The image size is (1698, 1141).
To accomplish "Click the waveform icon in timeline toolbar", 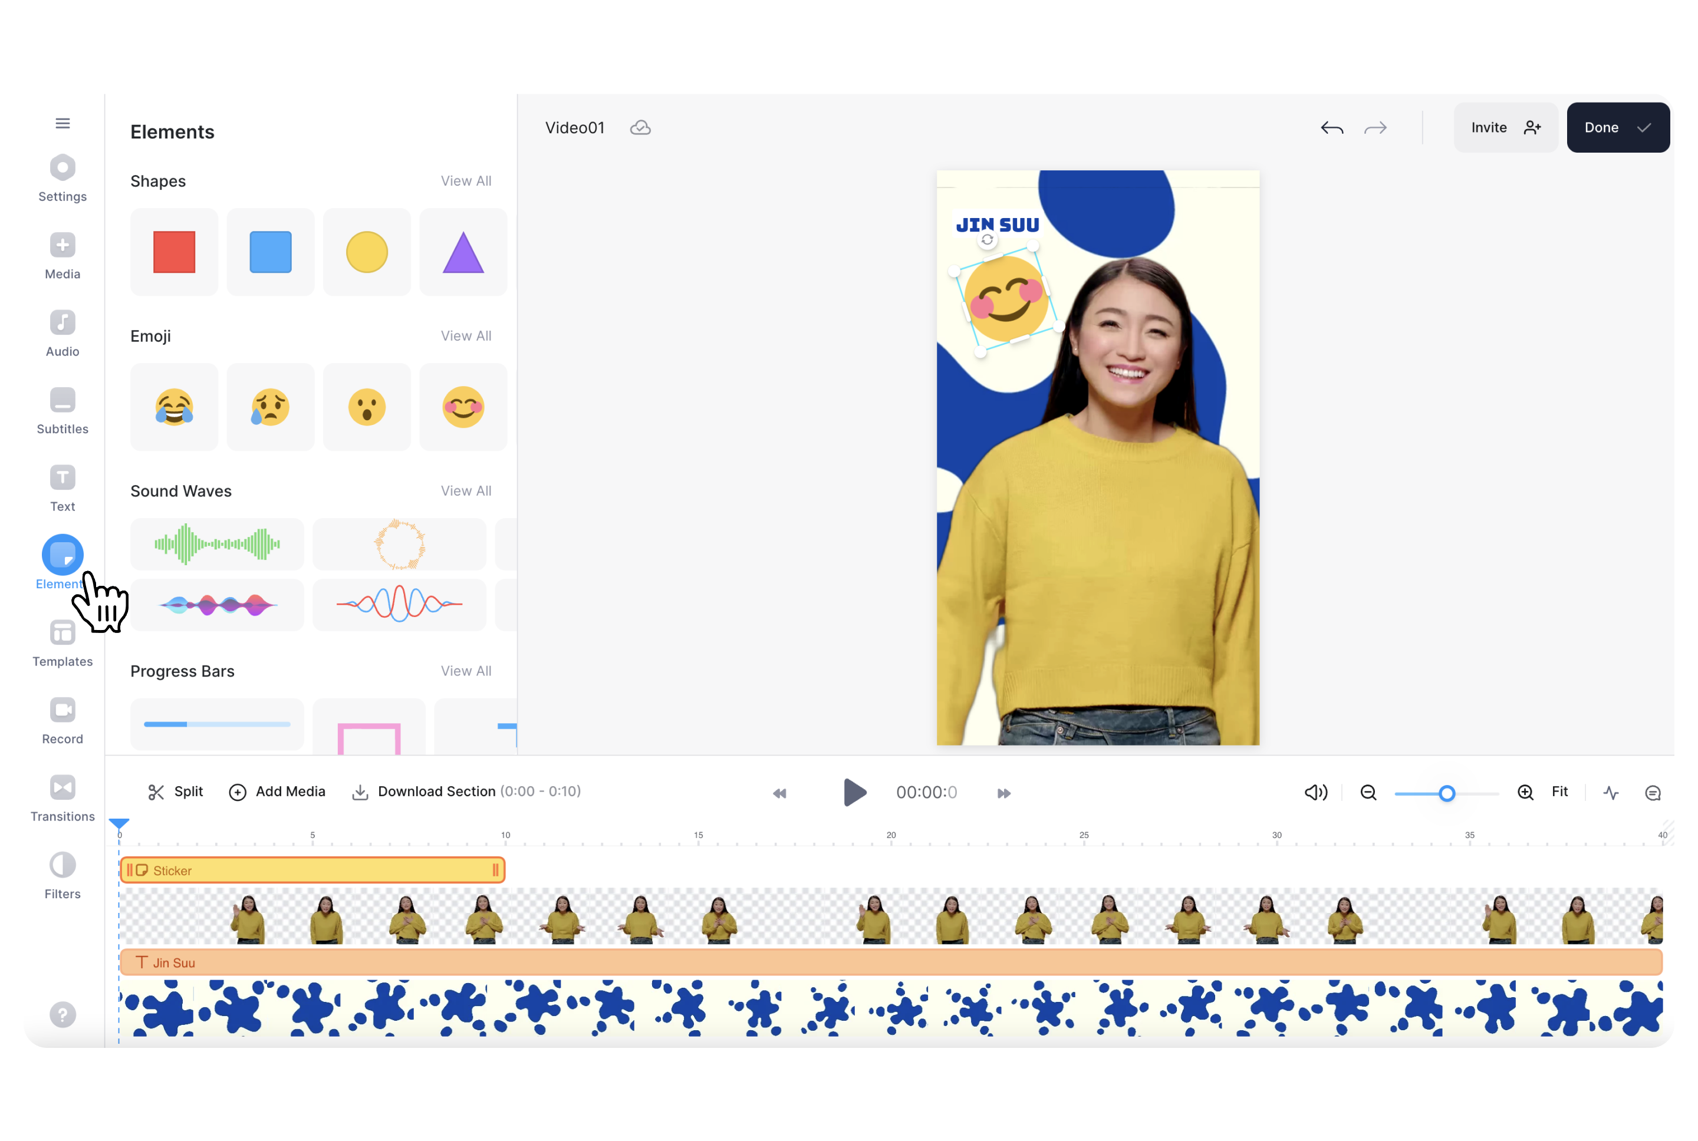I will (x=1611, y=793).
